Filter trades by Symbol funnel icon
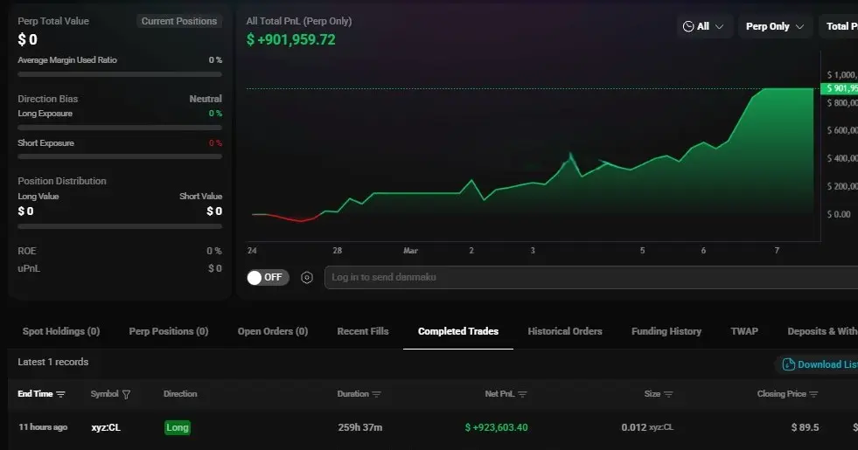 [127, 394]
